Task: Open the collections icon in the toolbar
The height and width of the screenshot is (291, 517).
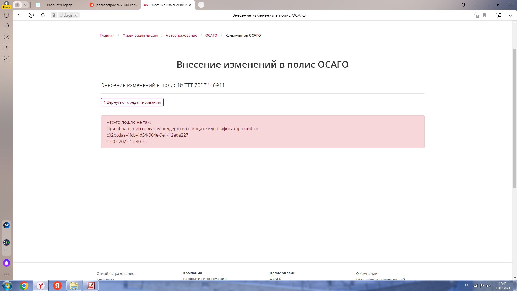Action: tap(499, 15)
